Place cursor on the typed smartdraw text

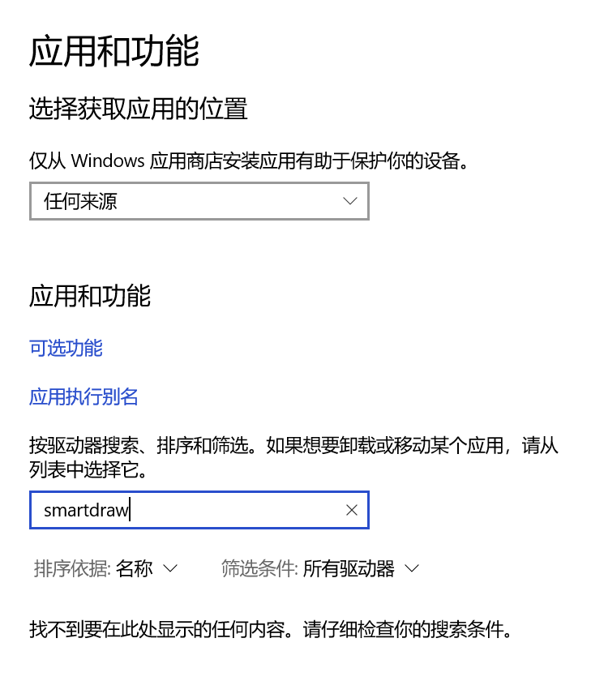pyautogui.click(x=86, y=510)
